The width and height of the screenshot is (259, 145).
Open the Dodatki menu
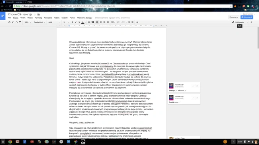[x=65, y=18]
